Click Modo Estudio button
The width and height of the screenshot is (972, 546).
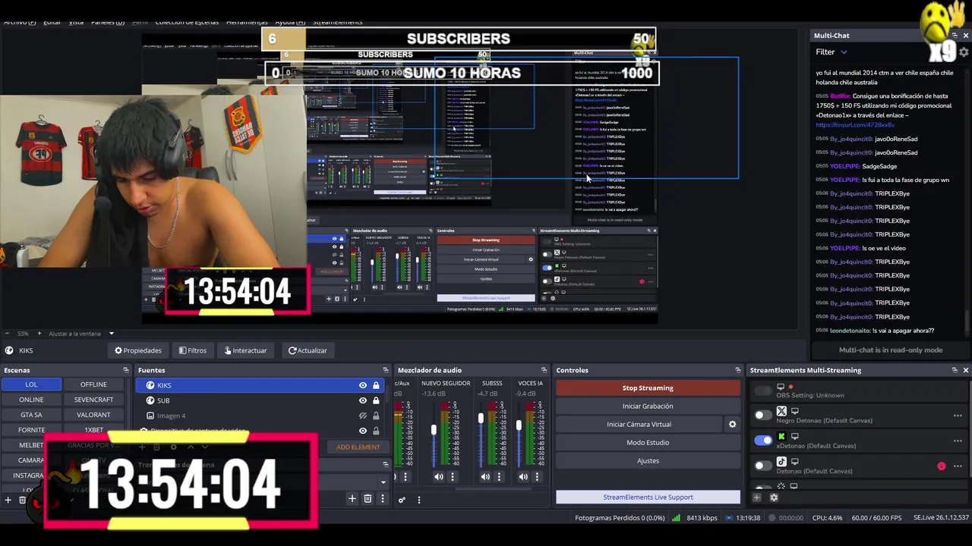click(x=648, y=442)
